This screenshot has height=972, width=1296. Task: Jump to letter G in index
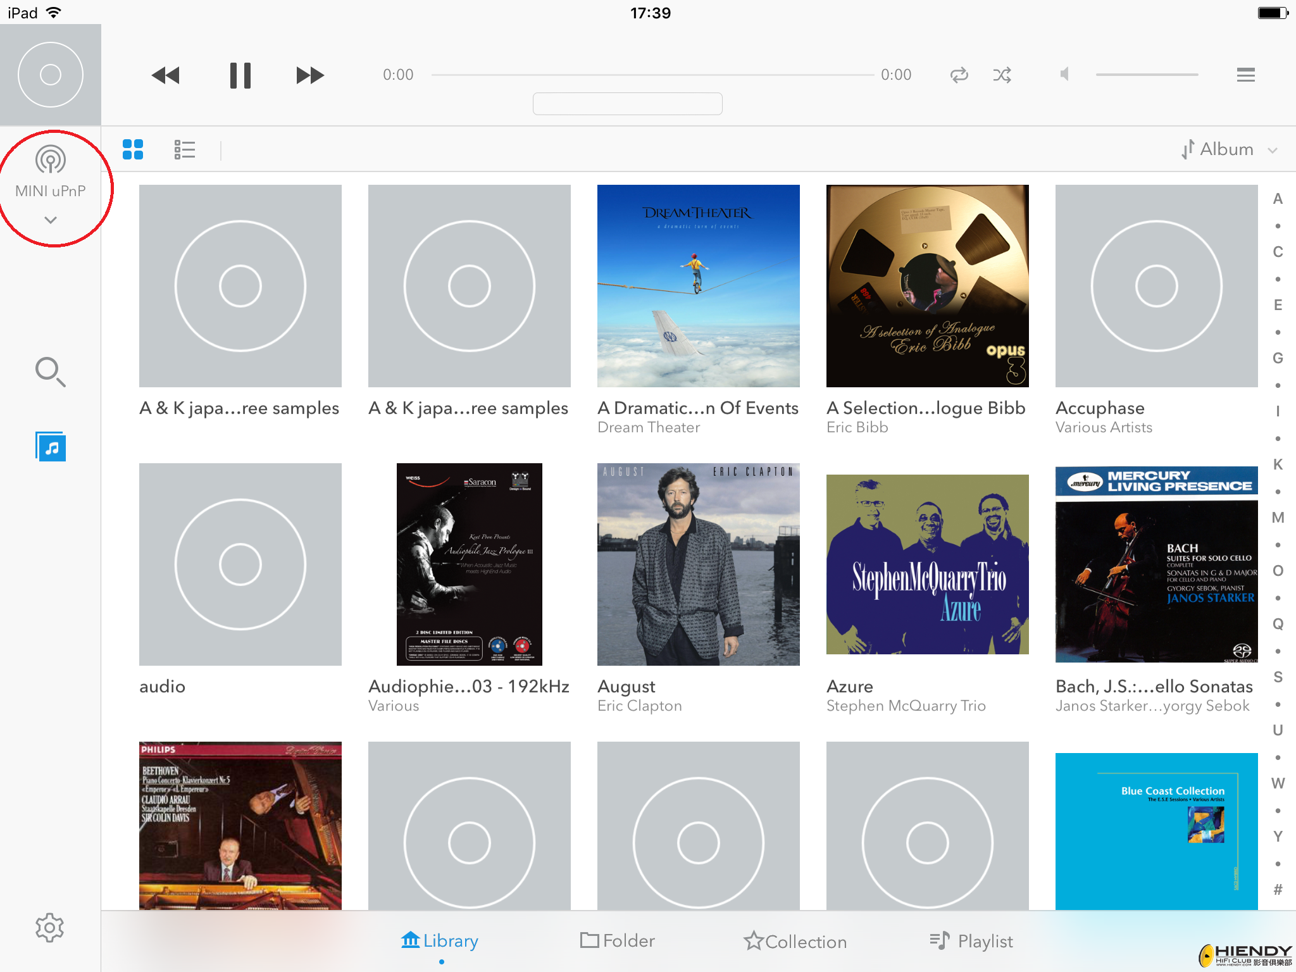click(x=1278, y=358)
